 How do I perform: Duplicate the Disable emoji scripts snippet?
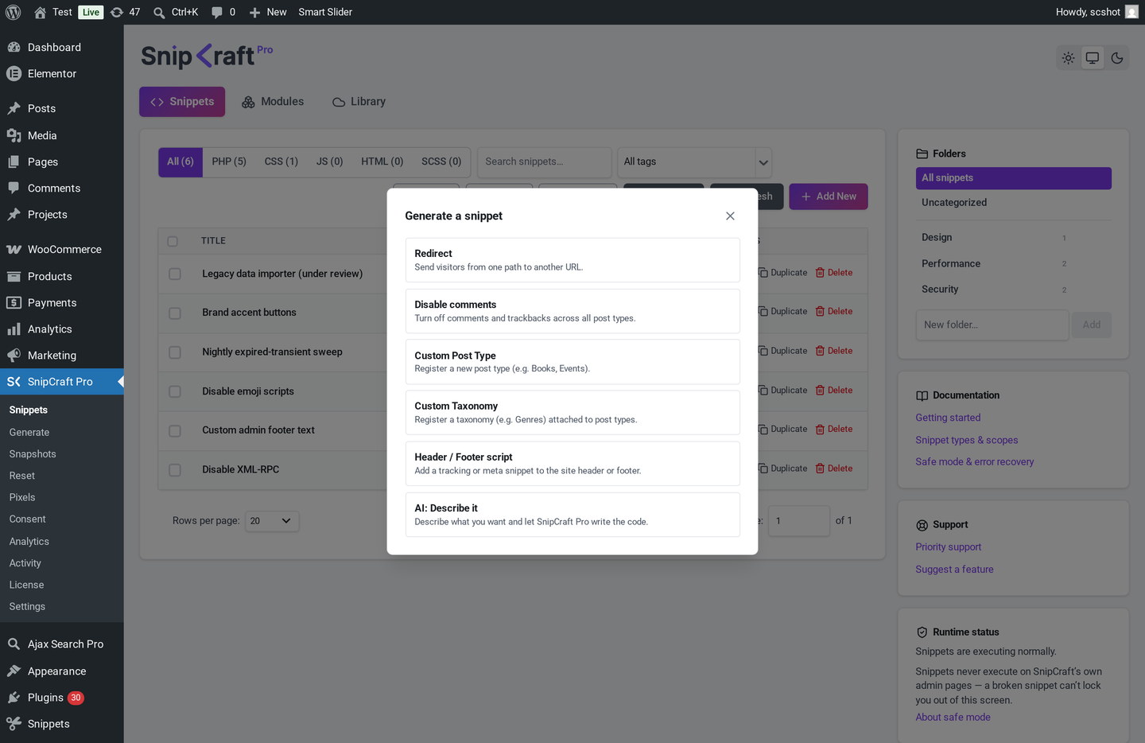pyautogui.click(x=782, y=391)
